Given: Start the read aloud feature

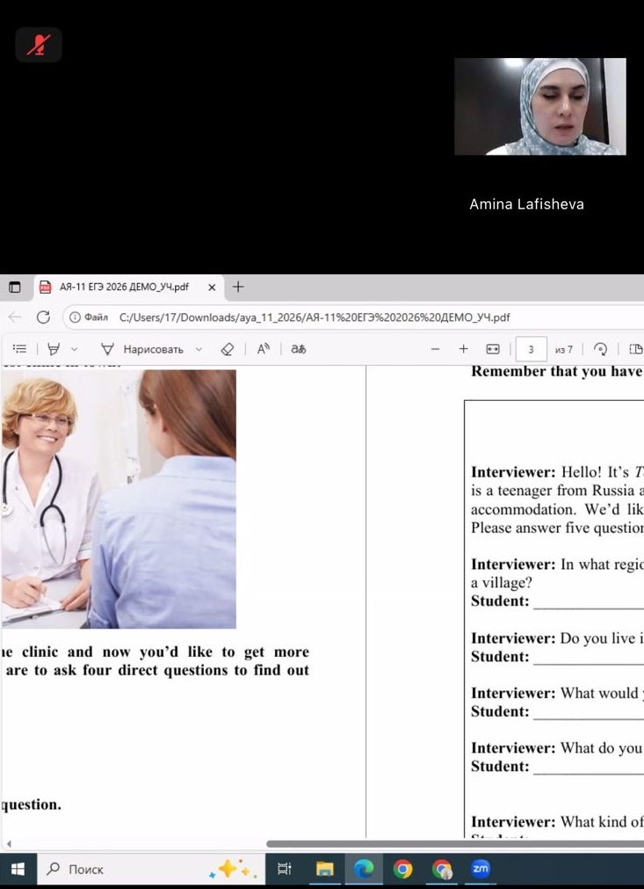Looking at the screenshot, I should pos(263,349).
